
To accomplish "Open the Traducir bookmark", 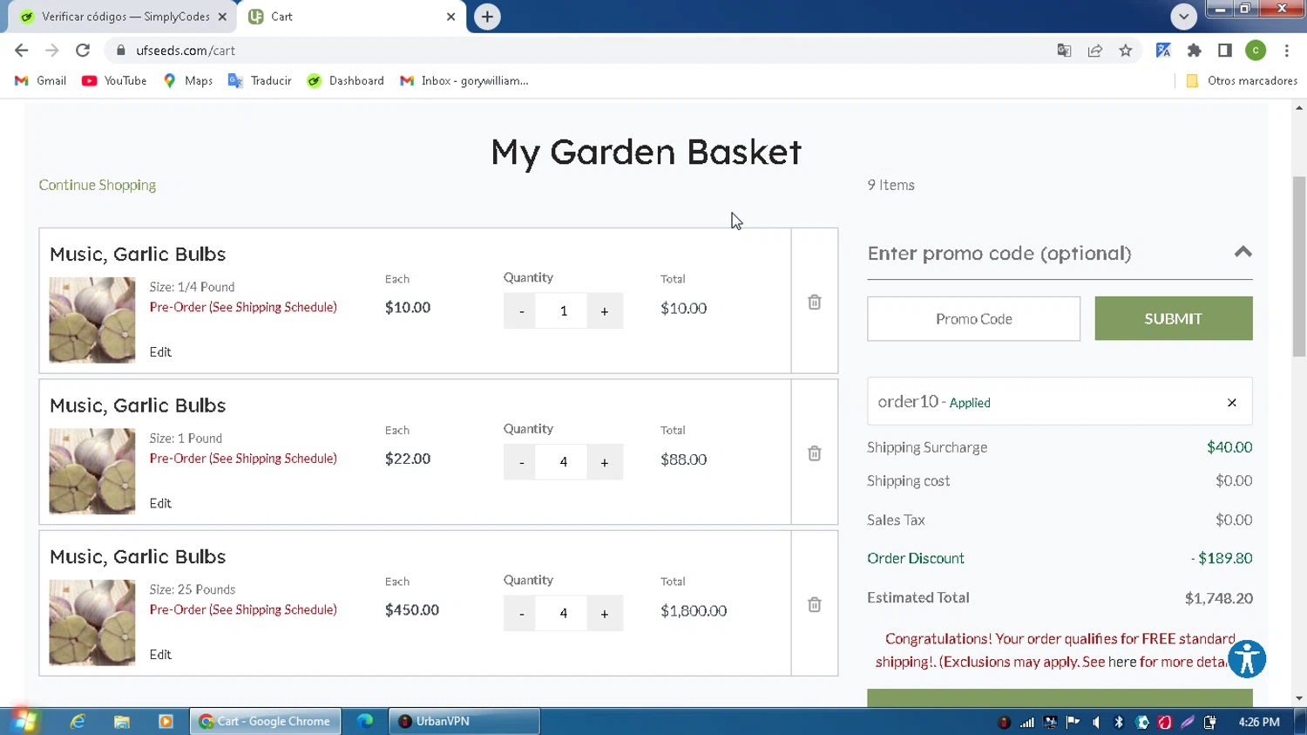I will click(260, 80).
